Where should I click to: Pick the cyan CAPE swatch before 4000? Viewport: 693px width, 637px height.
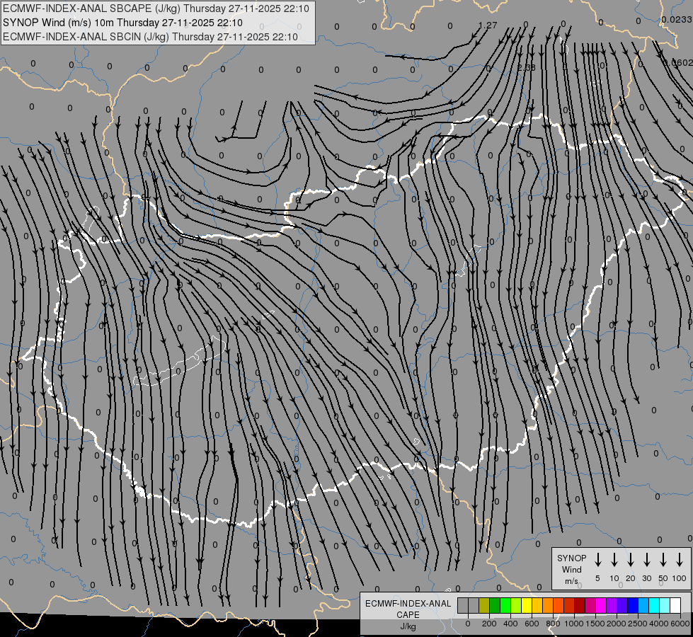pyautogui.click(x=653, y=606)
